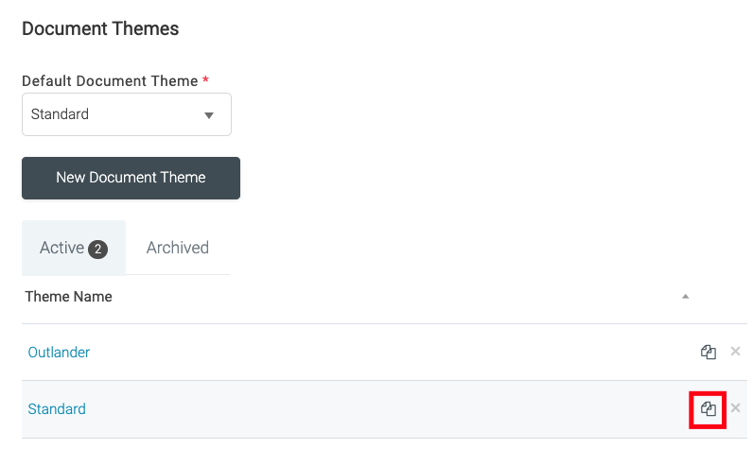Click the Default Document Theme label
This screenshot has height=449, width=753.
click(x=110, y=81)
